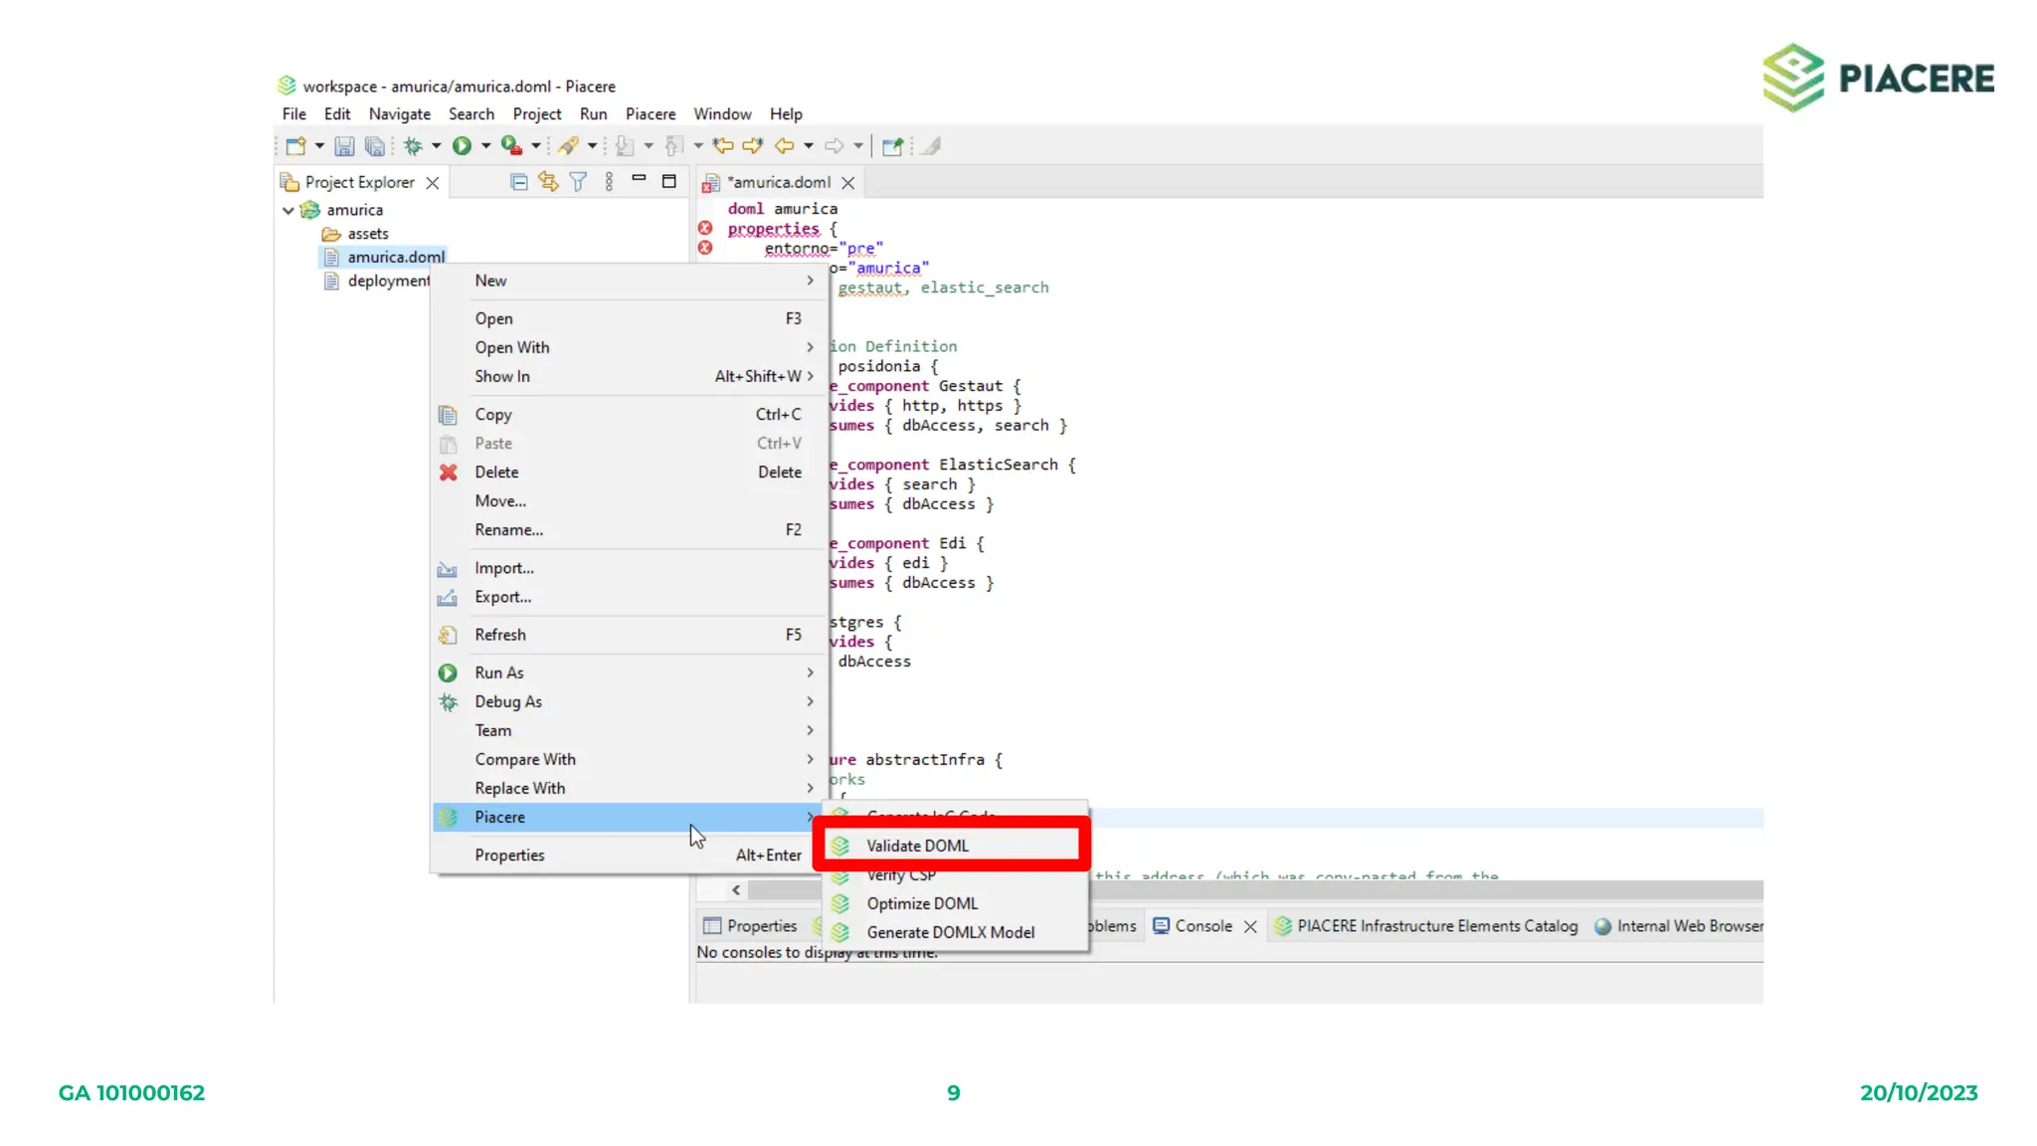
Task: Click the Collapse All icon in Project Explorer
Action: [x=518, y=182]
